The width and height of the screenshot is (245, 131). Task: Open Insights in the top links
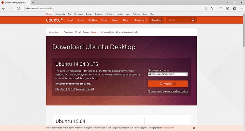120,14
